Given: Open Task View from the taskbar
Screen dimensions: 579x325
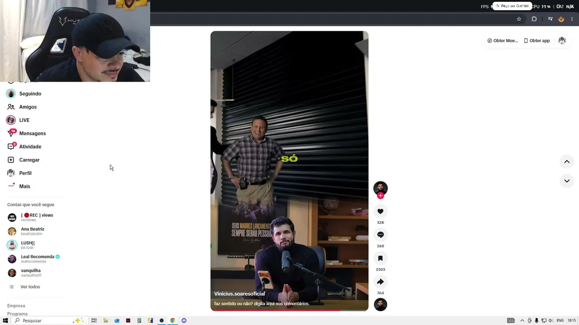Looking at the screenshot, I should [94, 320].
